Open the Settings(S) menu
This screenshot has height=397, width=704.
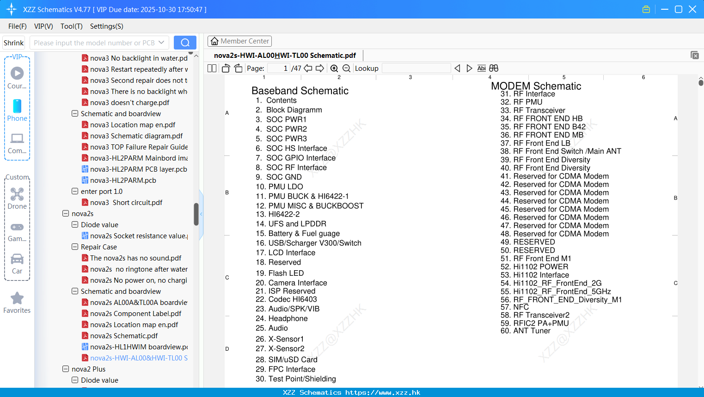point(107,26)
